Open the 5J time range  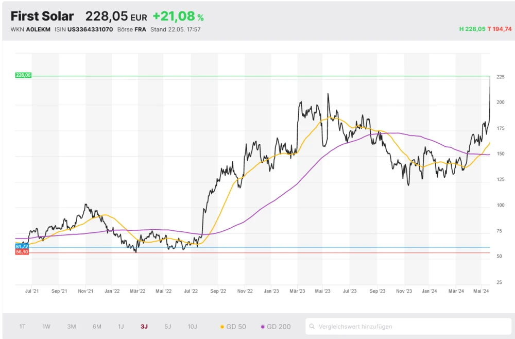pos(168,327)
